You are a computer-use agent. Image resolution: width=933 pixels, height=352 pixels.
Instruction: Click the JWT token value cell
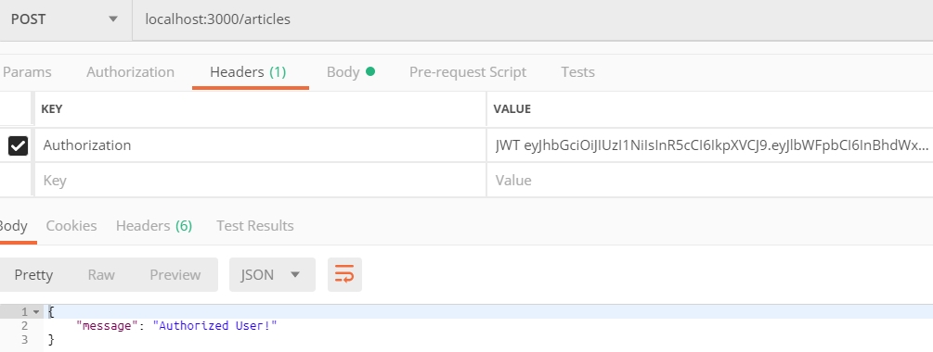[710, 145]
